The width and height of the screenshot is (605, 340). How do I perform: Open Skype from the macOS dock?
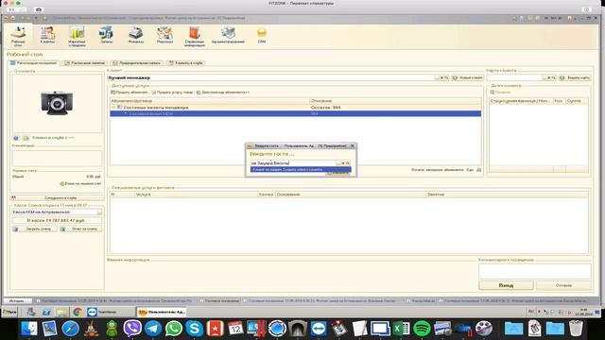click(195, 329)
